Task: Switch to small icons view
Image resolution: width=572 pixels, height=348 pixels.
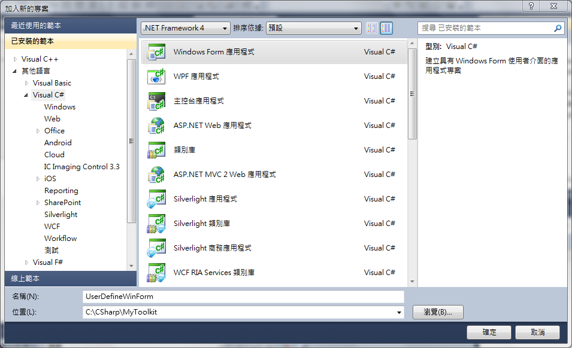Action: click(372, 28)
